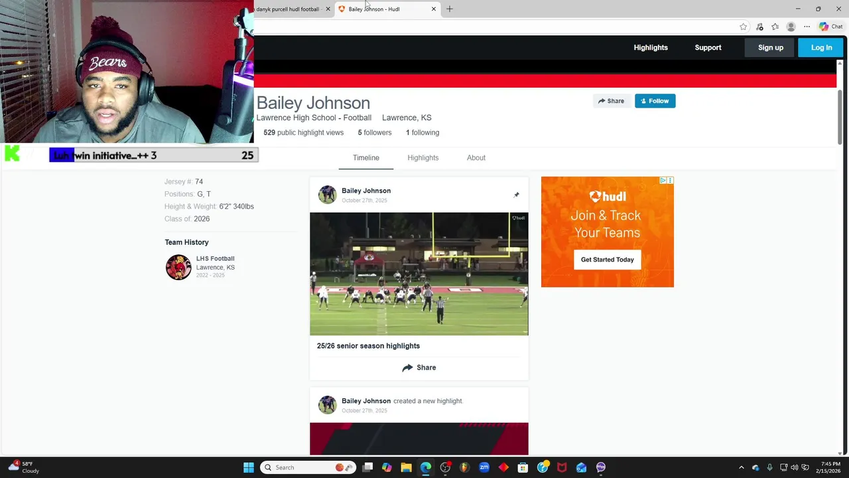Click the pin icon on the first post

click(x=516, y=195)
